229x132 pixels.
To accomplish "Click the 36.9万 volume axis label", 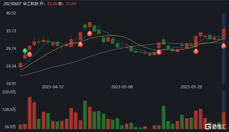I will pyautogui.click(x=10, y=127).
